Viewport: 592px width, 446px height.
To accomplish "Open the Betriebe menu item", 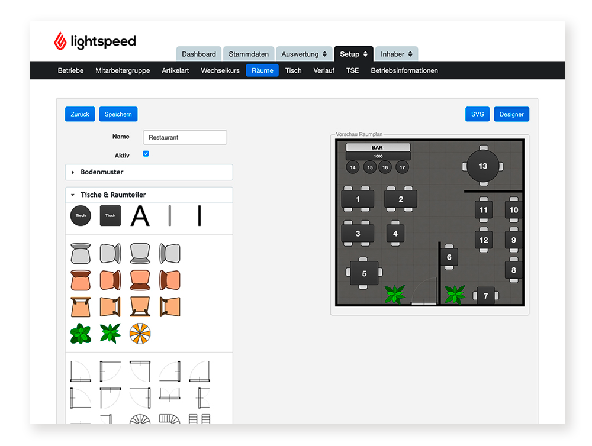I will [x=70, y=70].
